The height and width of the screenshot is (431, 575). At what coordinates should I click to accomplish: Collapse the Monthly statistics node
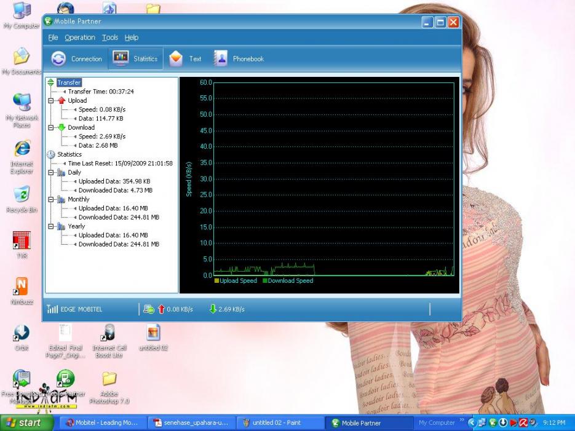[51, 199]
